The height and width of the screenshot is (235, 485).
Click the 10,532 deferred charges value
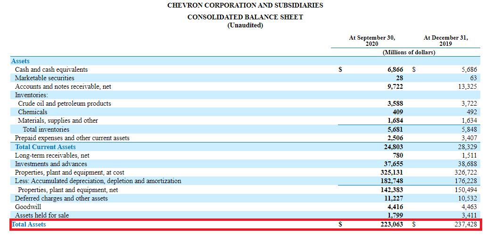(x=468, y=198)
